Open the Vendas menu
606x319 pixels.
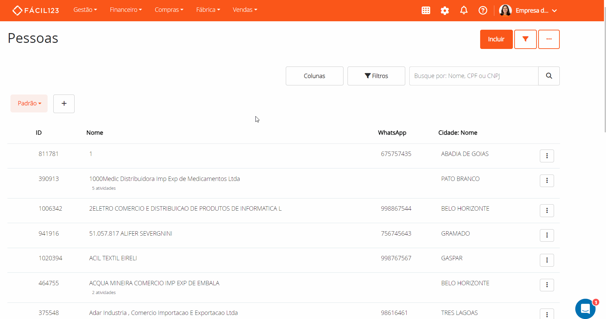pyautogui.click(x=245, y=10)
